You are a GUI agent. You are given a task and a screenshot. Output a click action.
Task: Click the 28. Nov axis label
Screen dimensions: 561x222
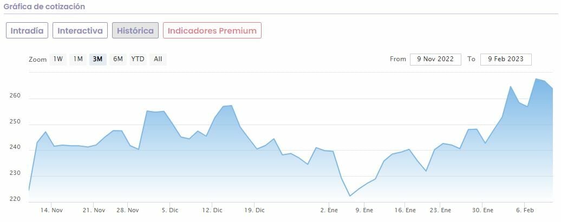[128, 210]
